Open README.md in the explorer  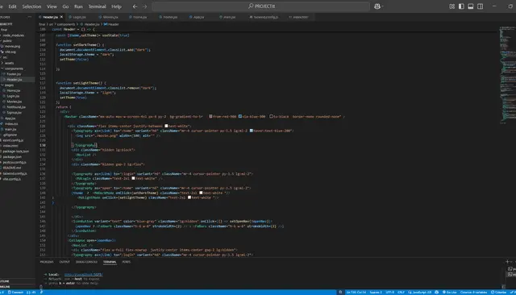[12, 168]
